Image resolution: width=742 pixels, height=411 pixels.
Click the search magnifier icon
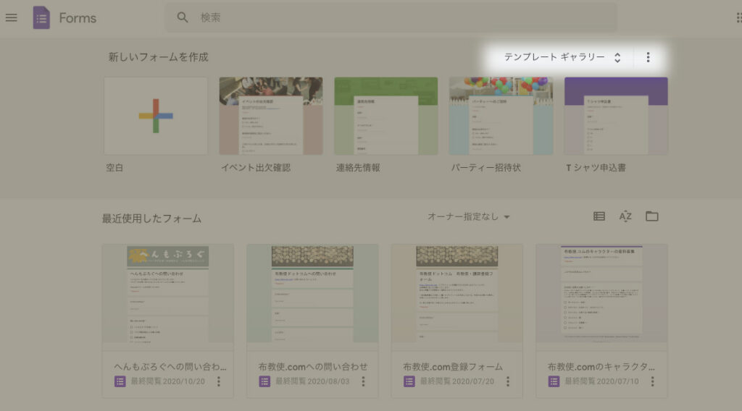[x=182, y=17]
